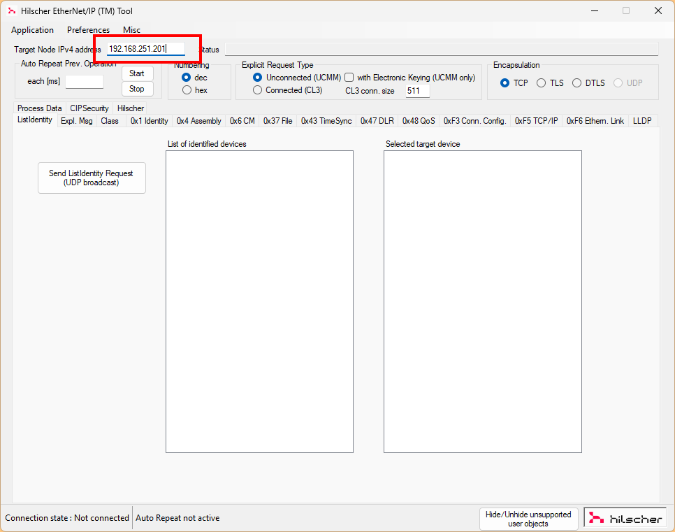
Task: Click the Auto Repeat each [ms] field
Action: [85, 81]
